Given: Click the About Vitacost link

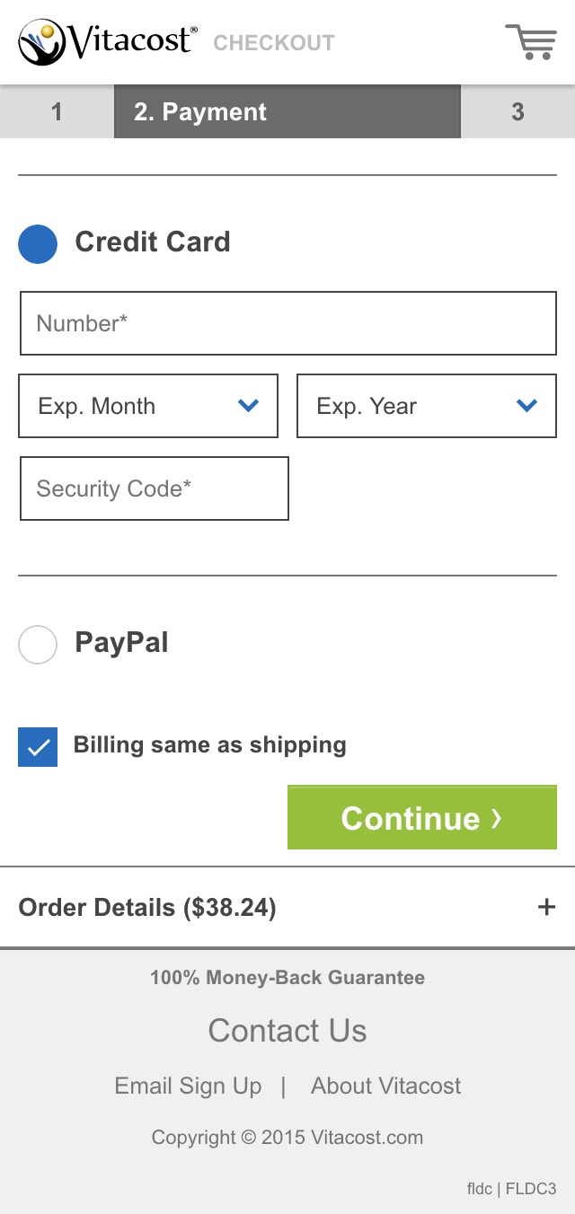Looking at the screenshot, I should pos(385,1086).
